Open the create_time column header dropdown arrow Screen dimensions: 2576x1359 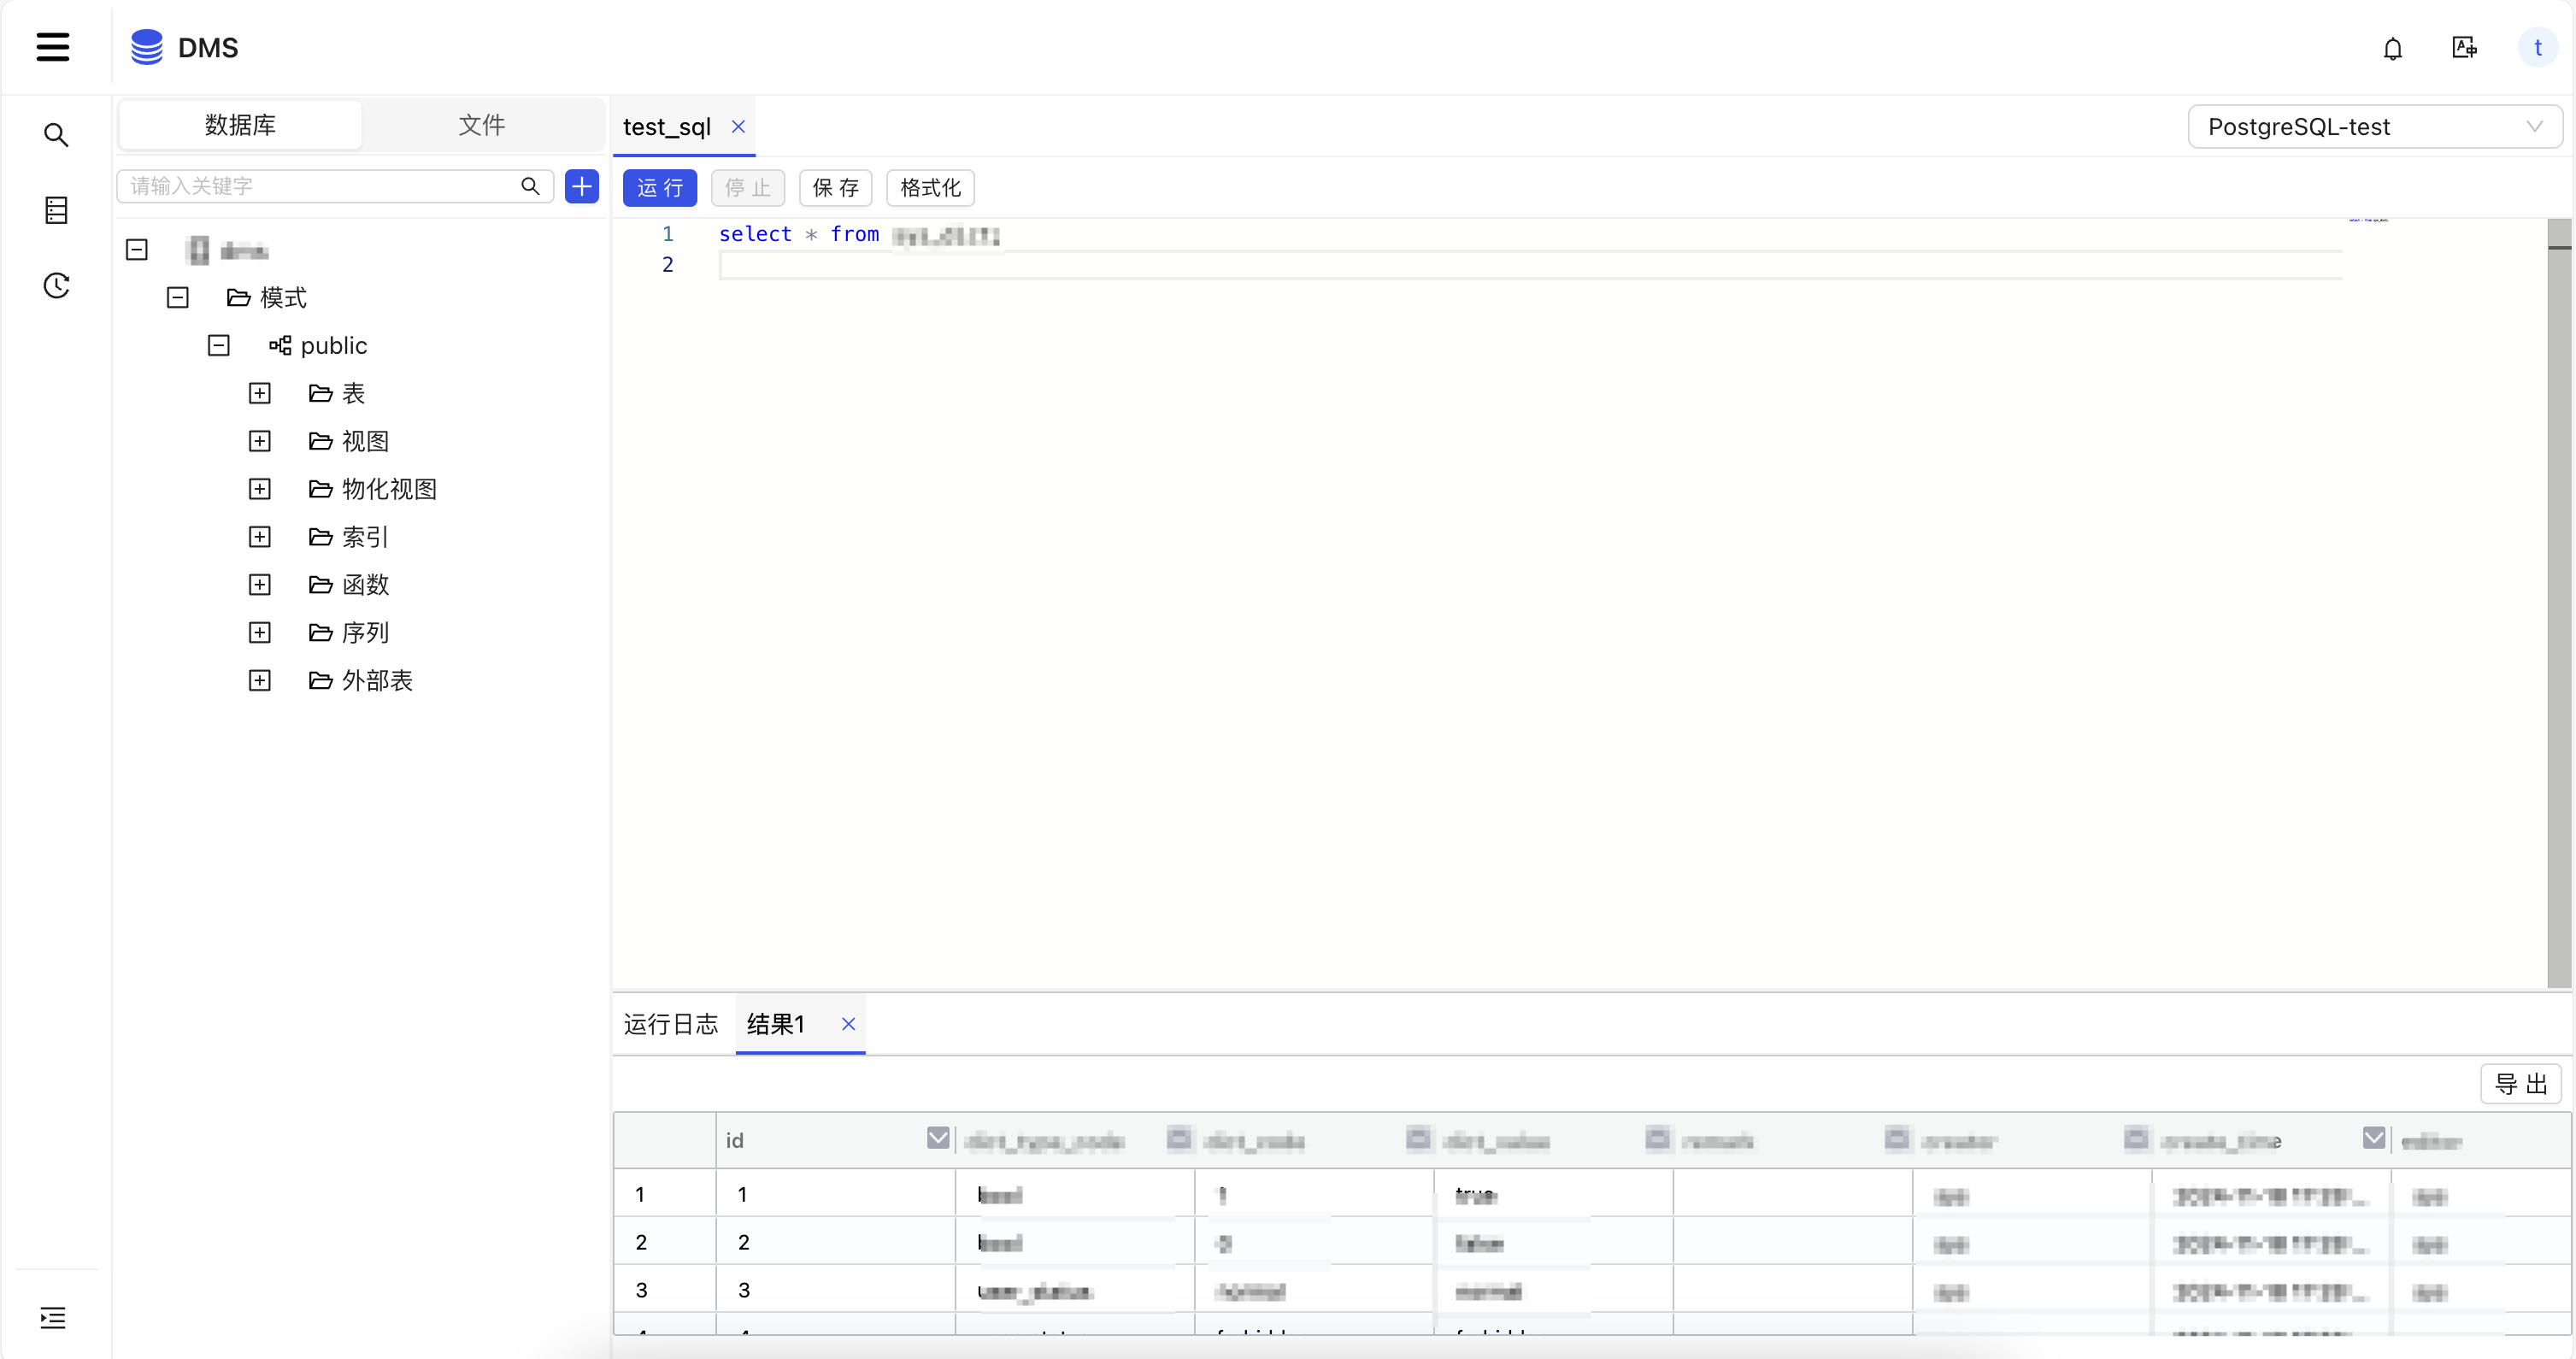coord(2373,1138)
